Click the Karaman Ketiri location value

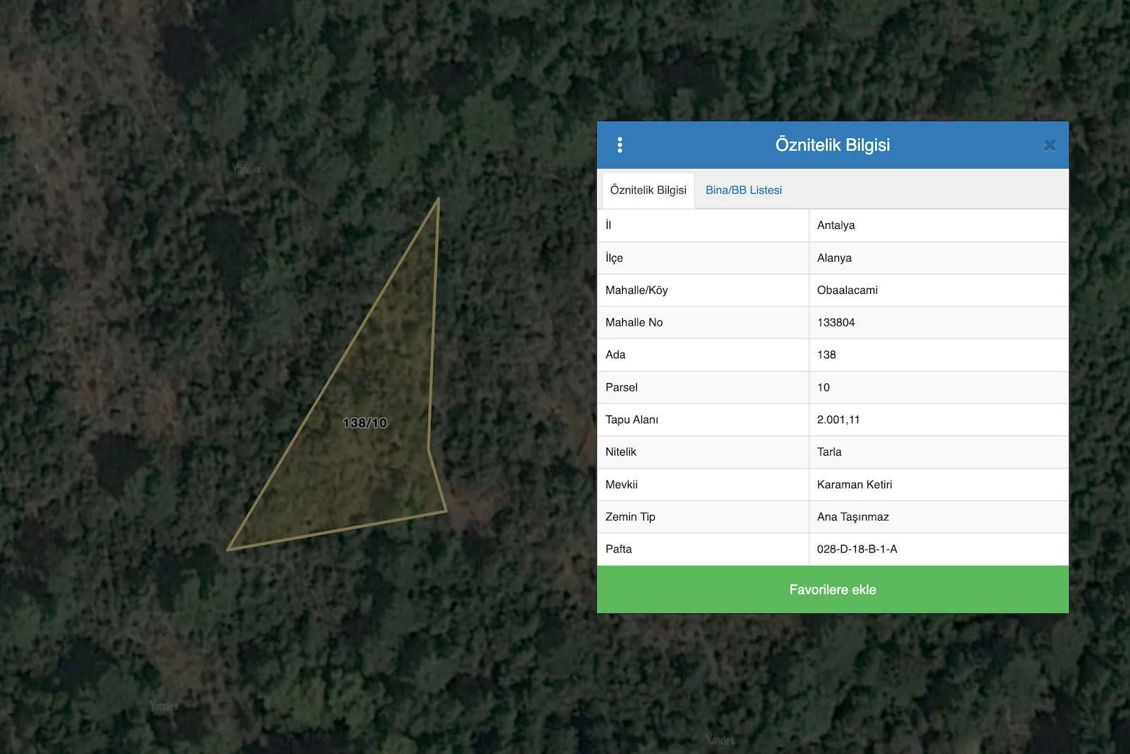click(x=854, y=485)
